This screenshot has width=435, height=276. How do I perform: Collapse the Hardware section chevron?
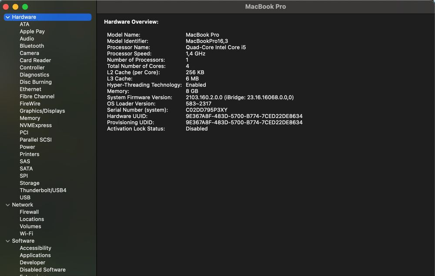[x=8, y=17]
